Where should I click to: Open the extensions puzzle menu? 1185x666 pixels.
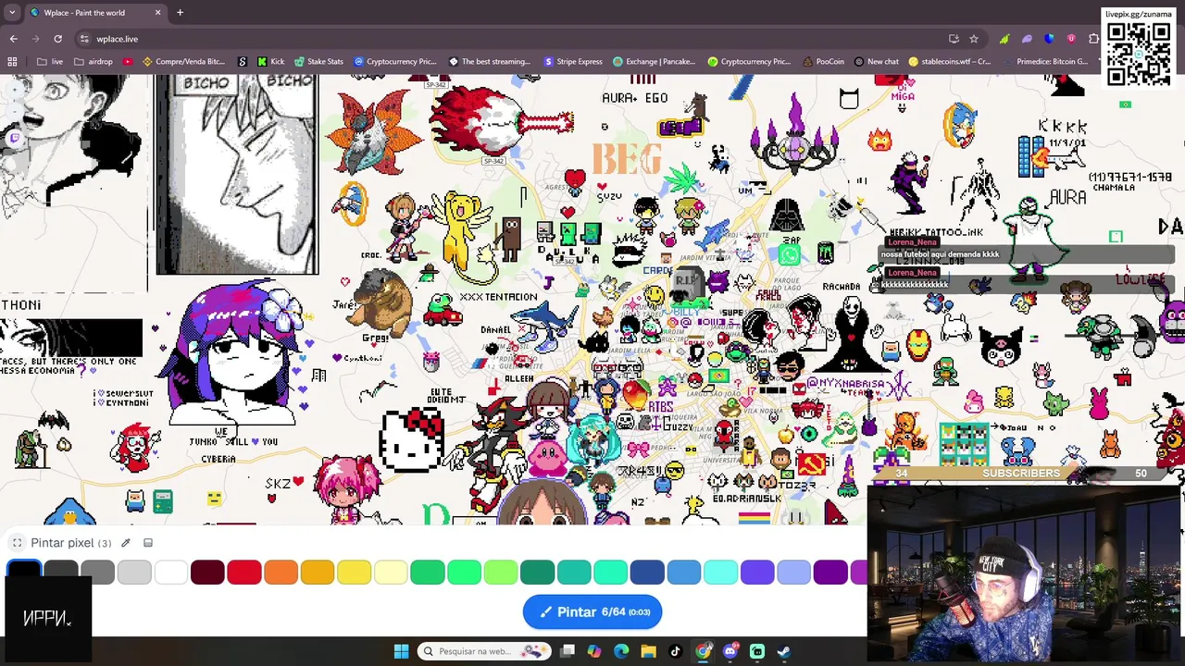tap(1093, 39)
